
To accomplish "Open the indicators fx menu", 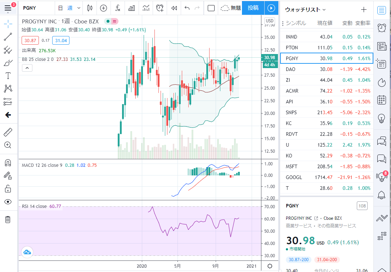I will point(118,8).
